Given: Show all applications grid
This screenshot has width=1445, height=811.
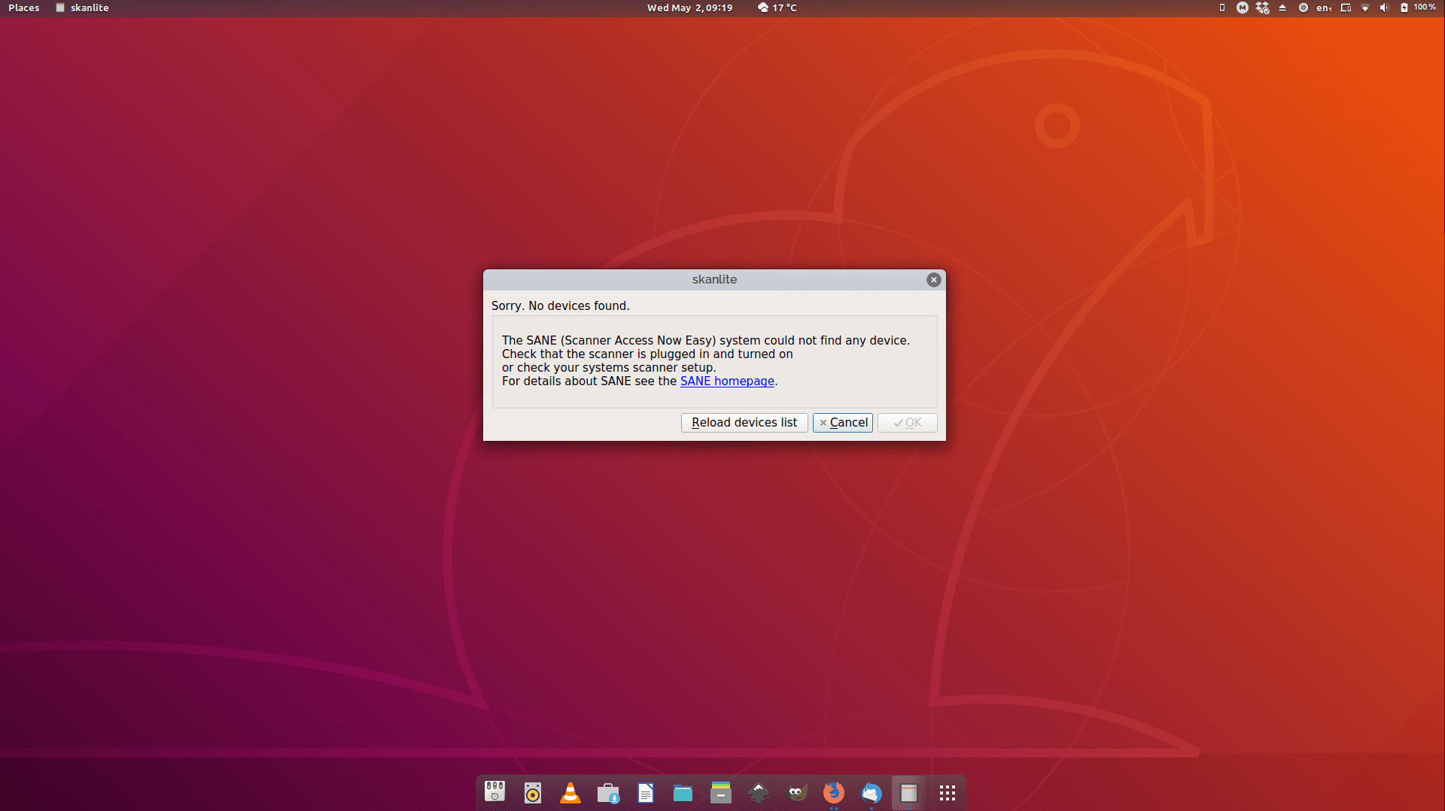Looking at the screenshot, I should (x=948, y=793).
